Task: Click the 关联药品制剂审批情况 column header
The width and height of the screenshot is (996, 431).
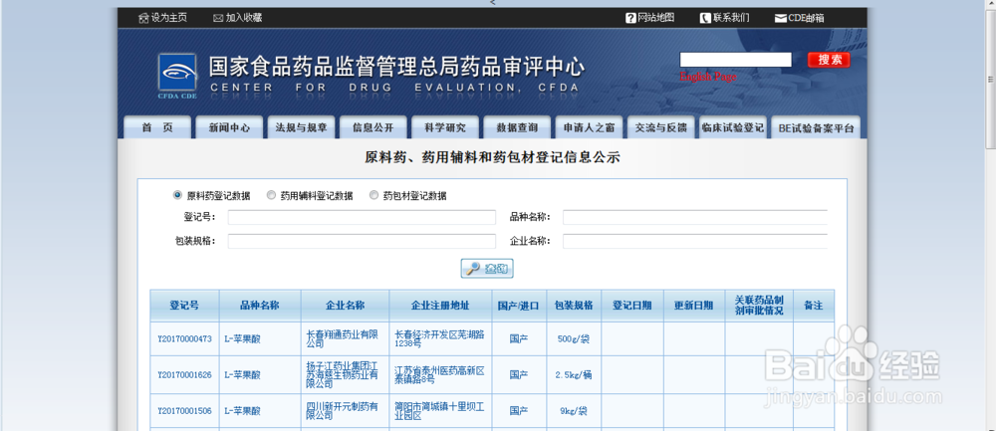Action: coord(759,306)
